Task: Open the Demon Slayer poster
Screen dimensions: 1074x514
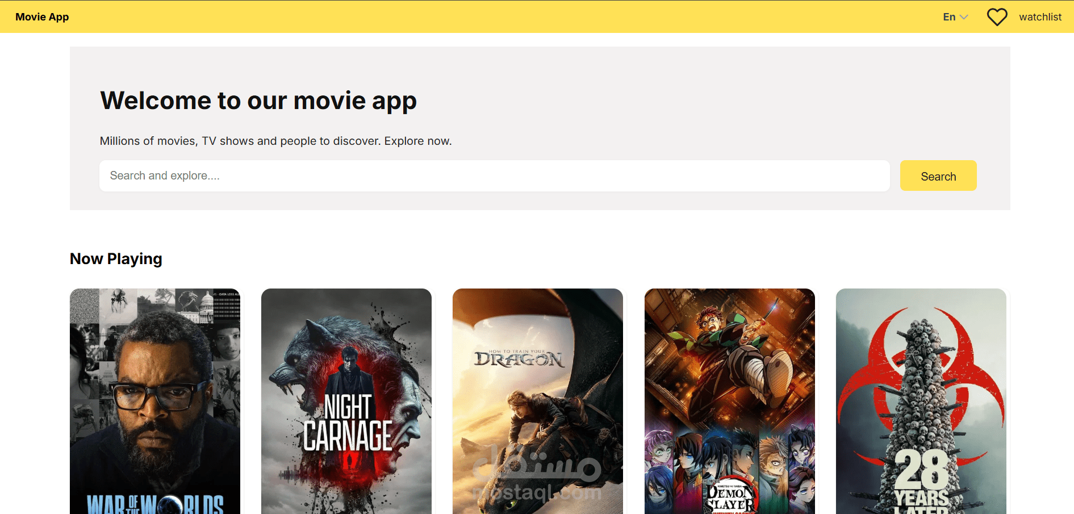Action: pyautogui.click(x=730, y=402)
